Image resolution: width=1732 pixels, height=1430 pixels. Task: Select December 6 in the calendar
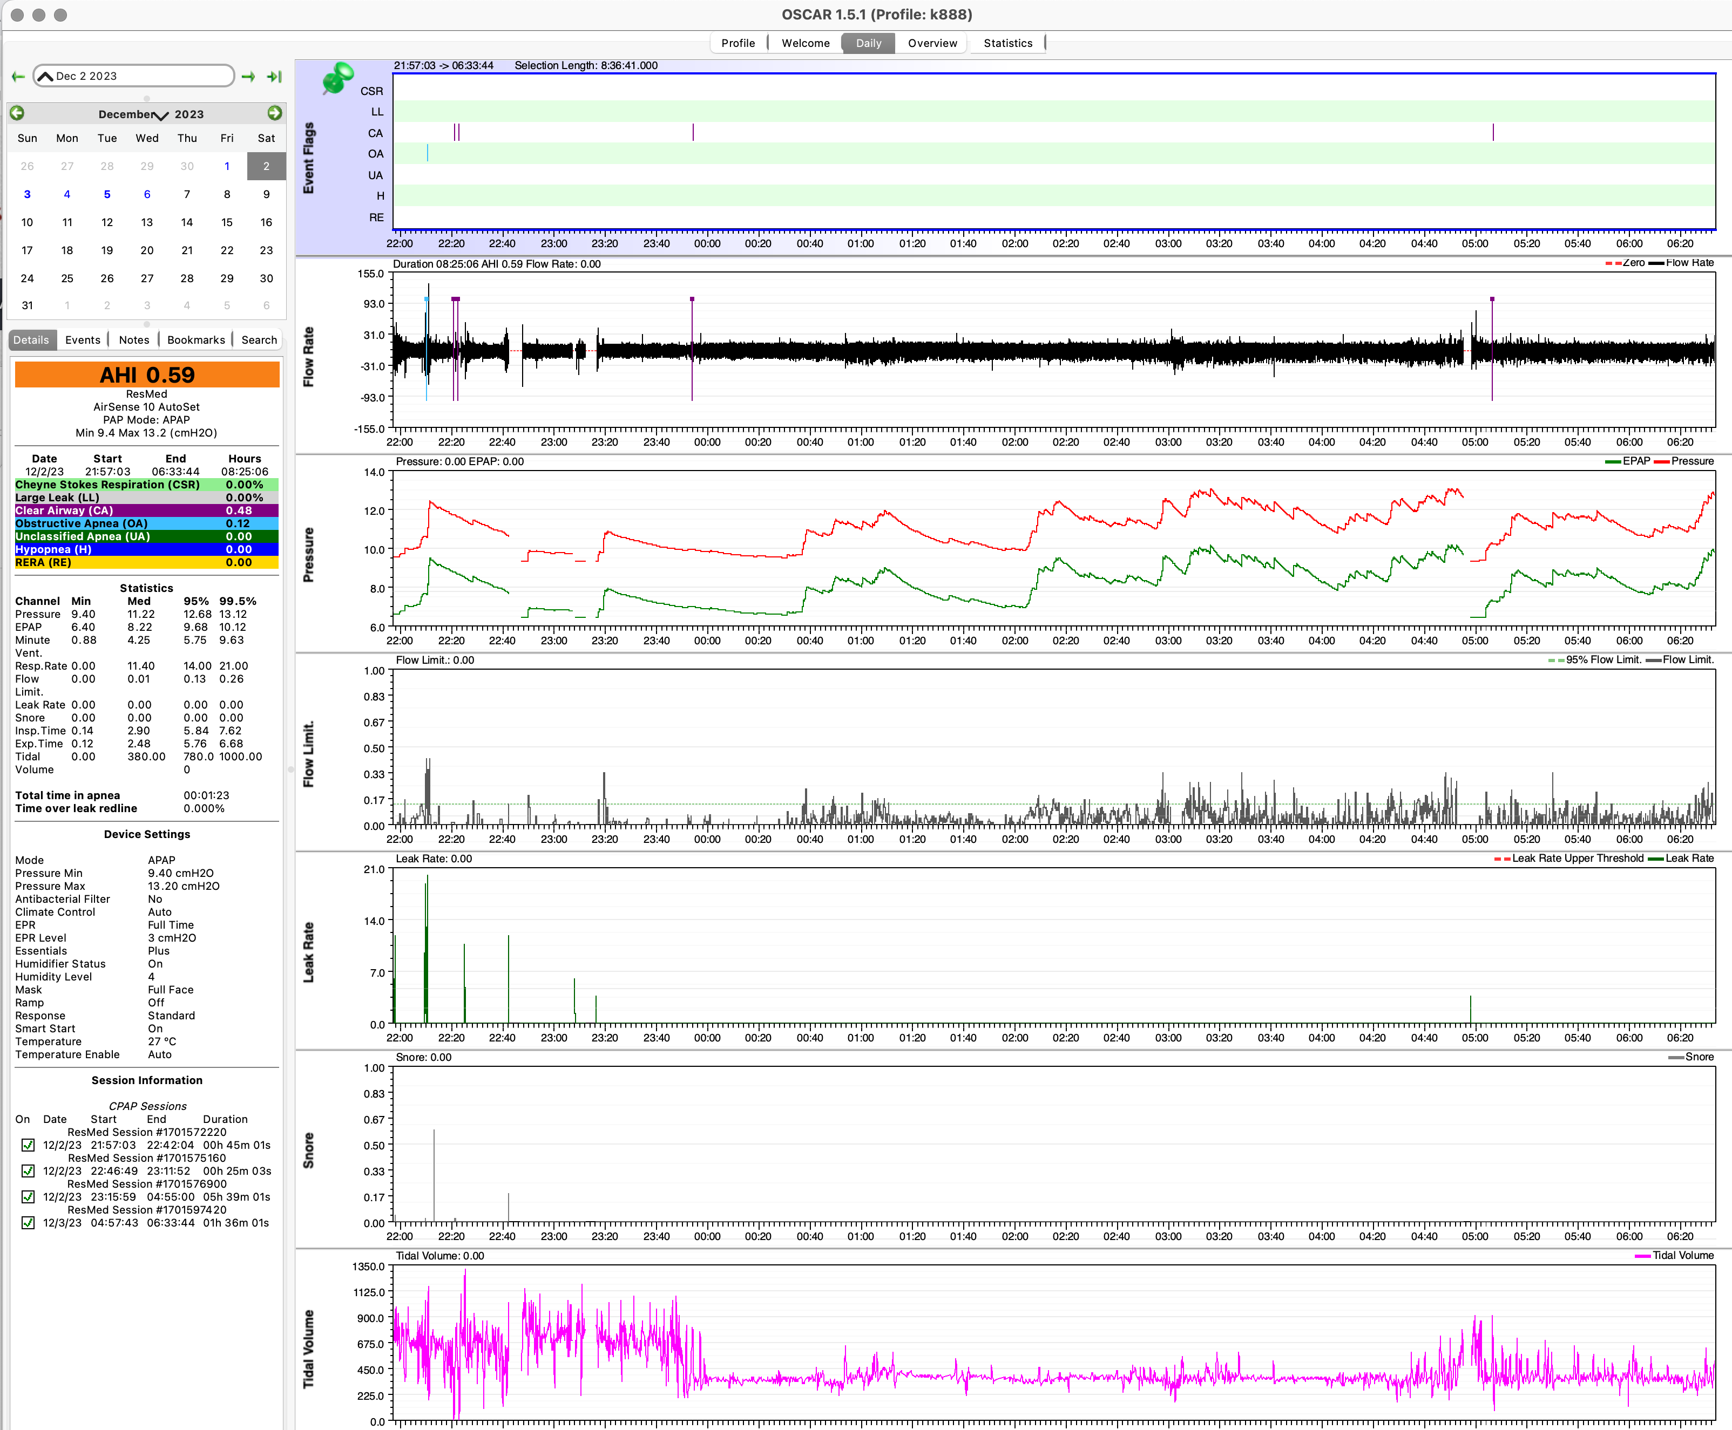coord(147,194)
